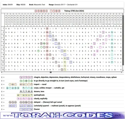125x119 pixels.
Task: Click the handle icon for the 'delayed' row
Action: coord(2,102)
